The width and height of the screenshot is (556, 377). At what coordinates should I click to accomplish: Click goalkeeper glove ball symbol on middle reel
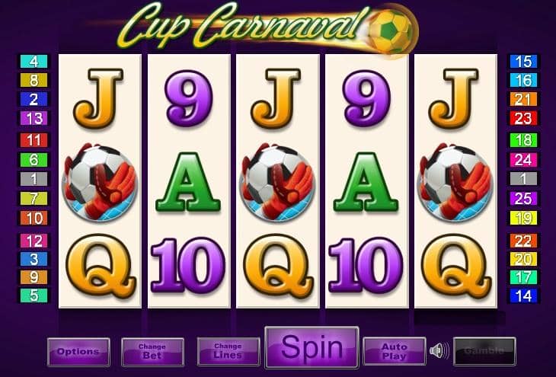click(277, 182)
